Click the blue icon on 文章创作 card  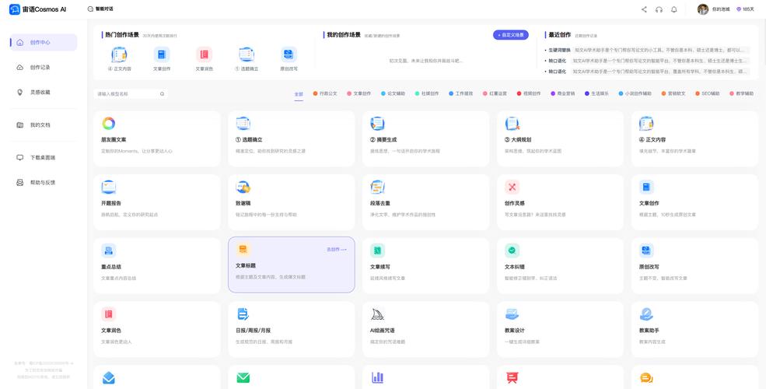[646, 187]
